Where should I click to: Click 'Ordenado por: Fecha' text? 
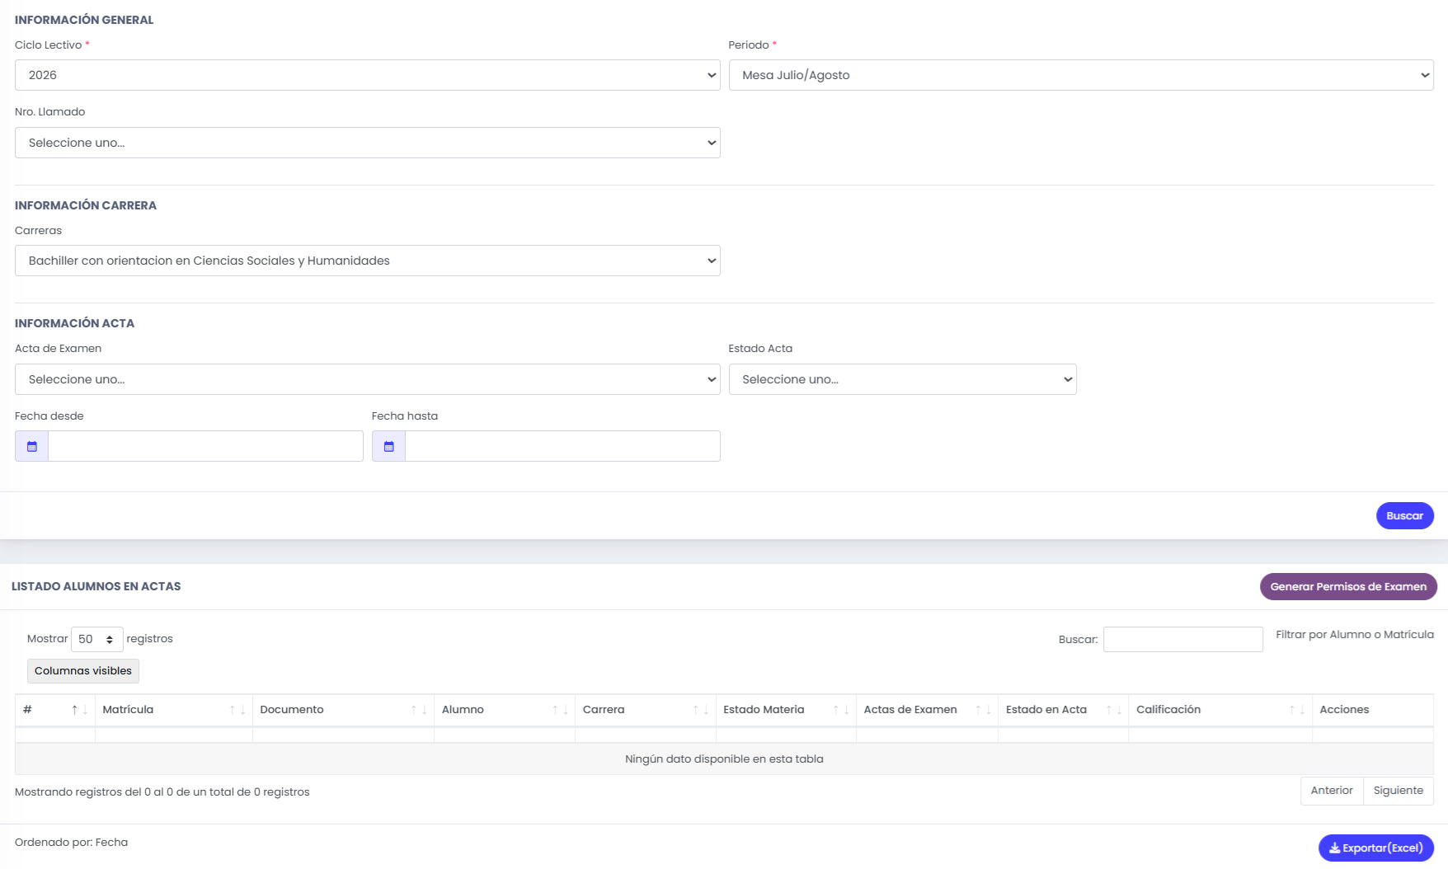click(72, 843)
